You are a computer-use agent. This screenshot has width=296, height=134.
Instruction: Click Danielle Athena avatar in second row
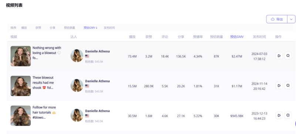[77, 85]
